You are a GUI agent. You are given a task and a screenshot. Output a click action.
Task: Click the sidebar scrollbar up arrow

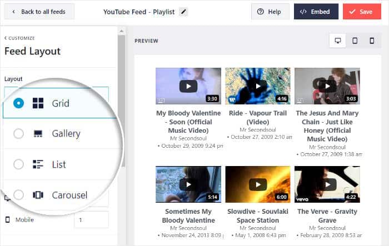pyautogui.click(x=122, y=31)
